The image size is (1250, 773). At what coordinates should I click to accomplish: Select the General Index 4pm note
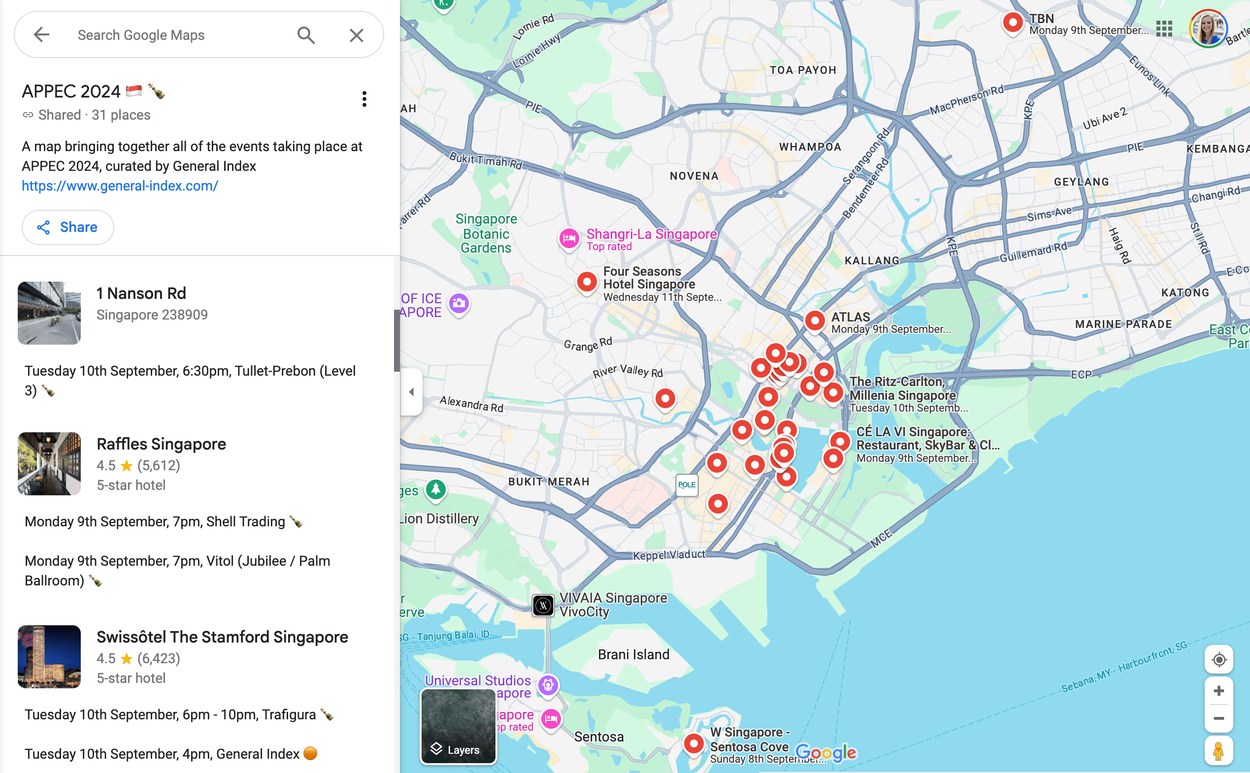pos(171,754)
